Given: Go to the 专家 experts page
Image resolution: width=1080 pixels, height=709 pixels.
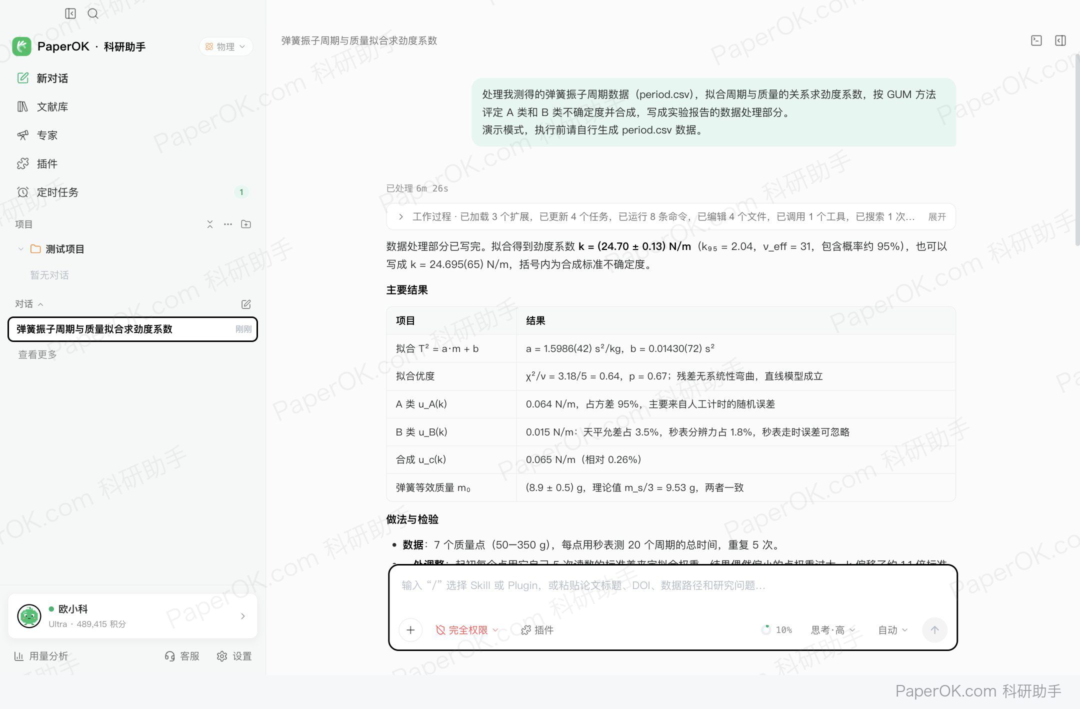Looking at the screenshot, I should 132,135.
